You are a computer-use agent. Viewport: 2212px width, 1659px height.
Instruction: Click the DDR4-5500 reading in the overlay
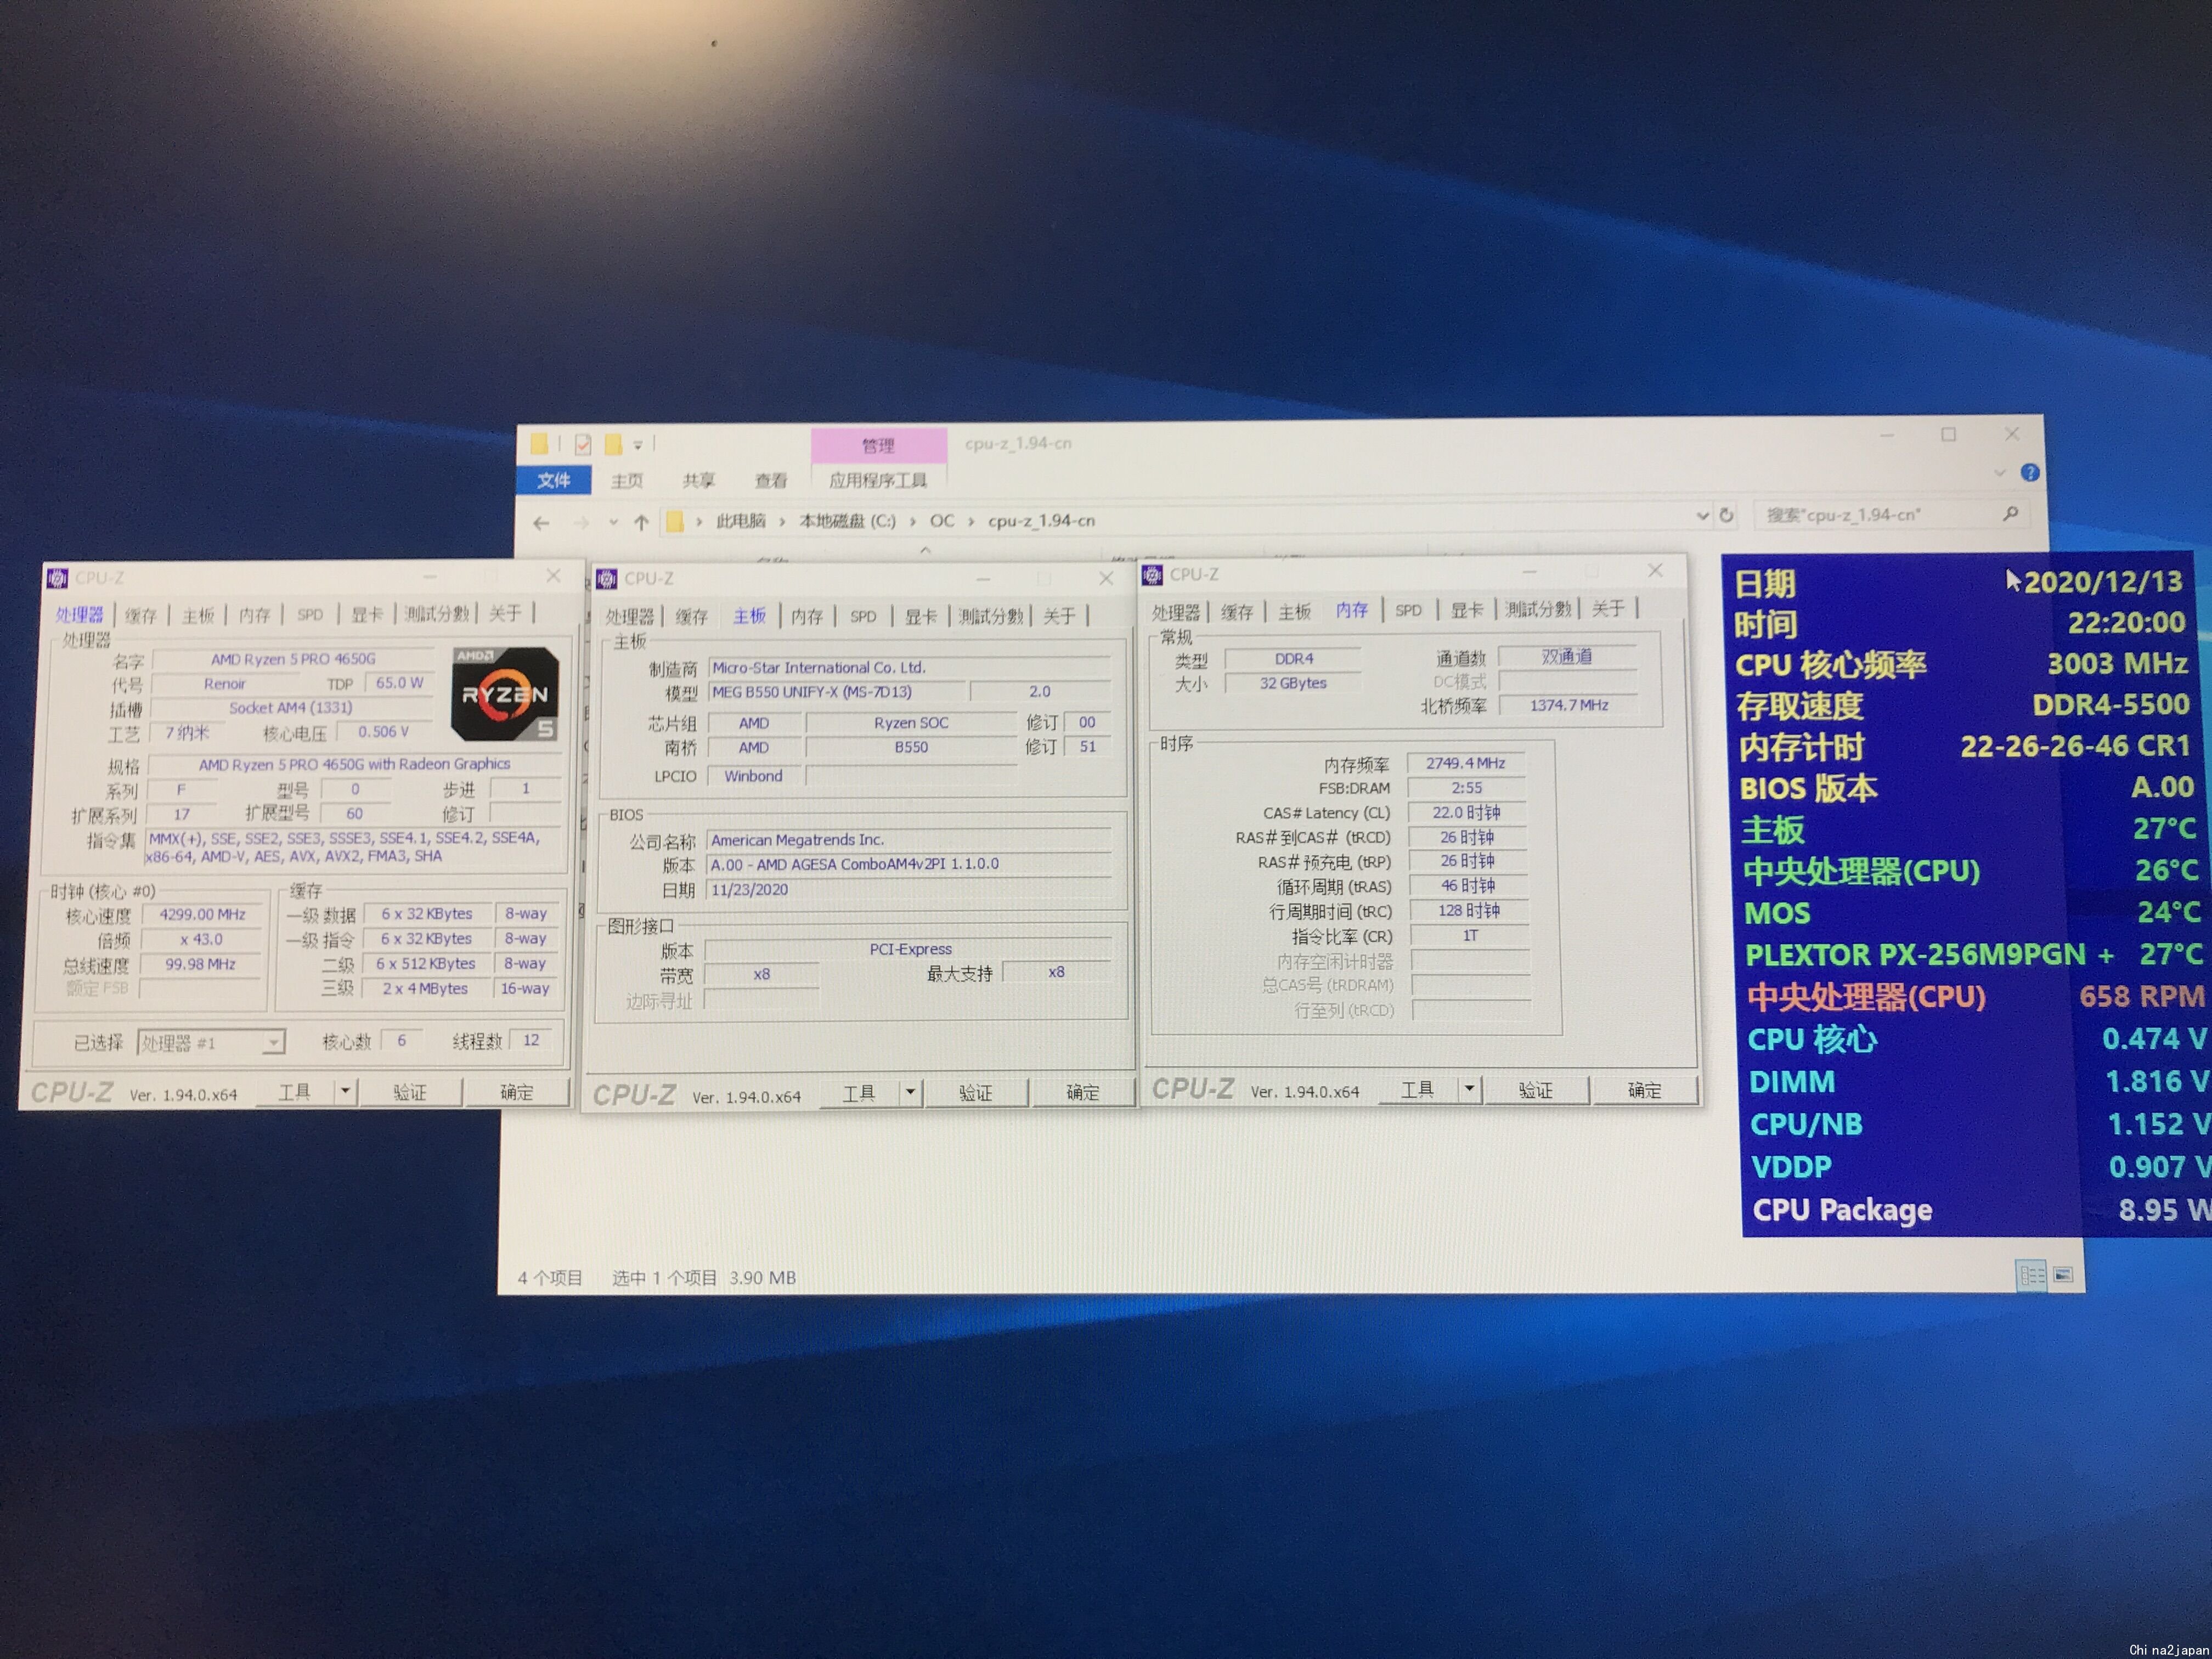[2110, 705]
